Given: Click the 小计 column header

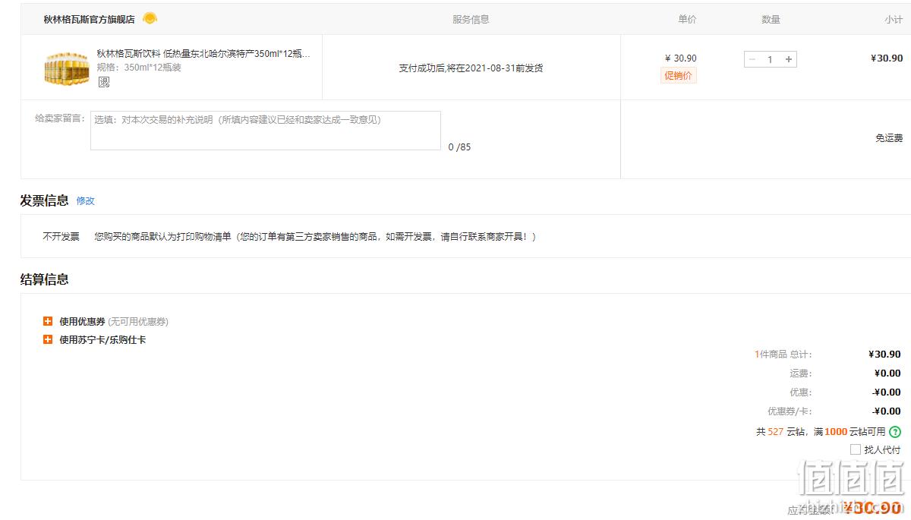Looking at the screenshot, I should tap(894, 20).
